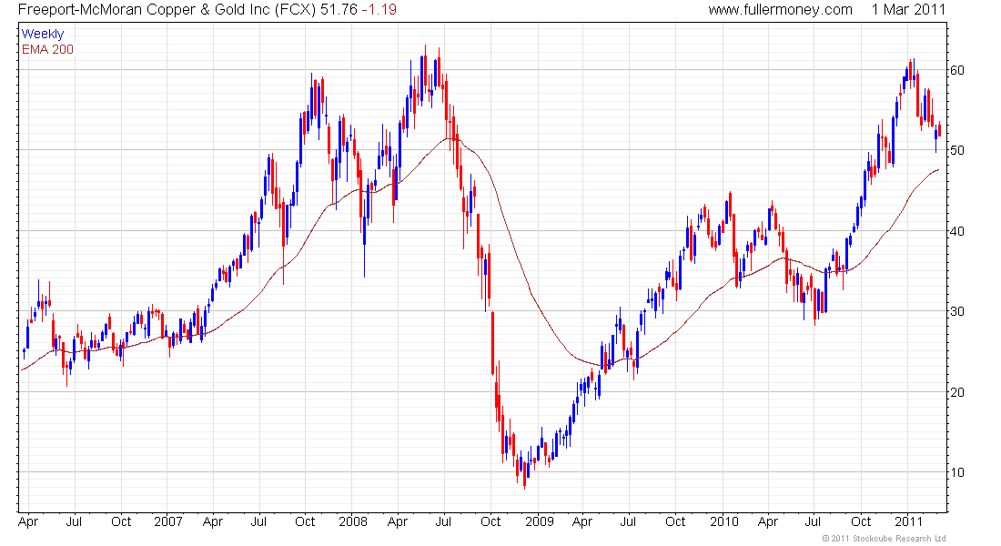
Task: Click the 40 price axis label
Action: (x=957, y=231)
